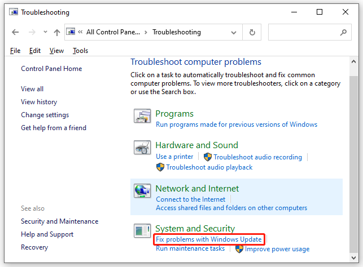Click Get help from a friend
The height and width of the screenshot is (267, 363).
(x=54, y=128)
